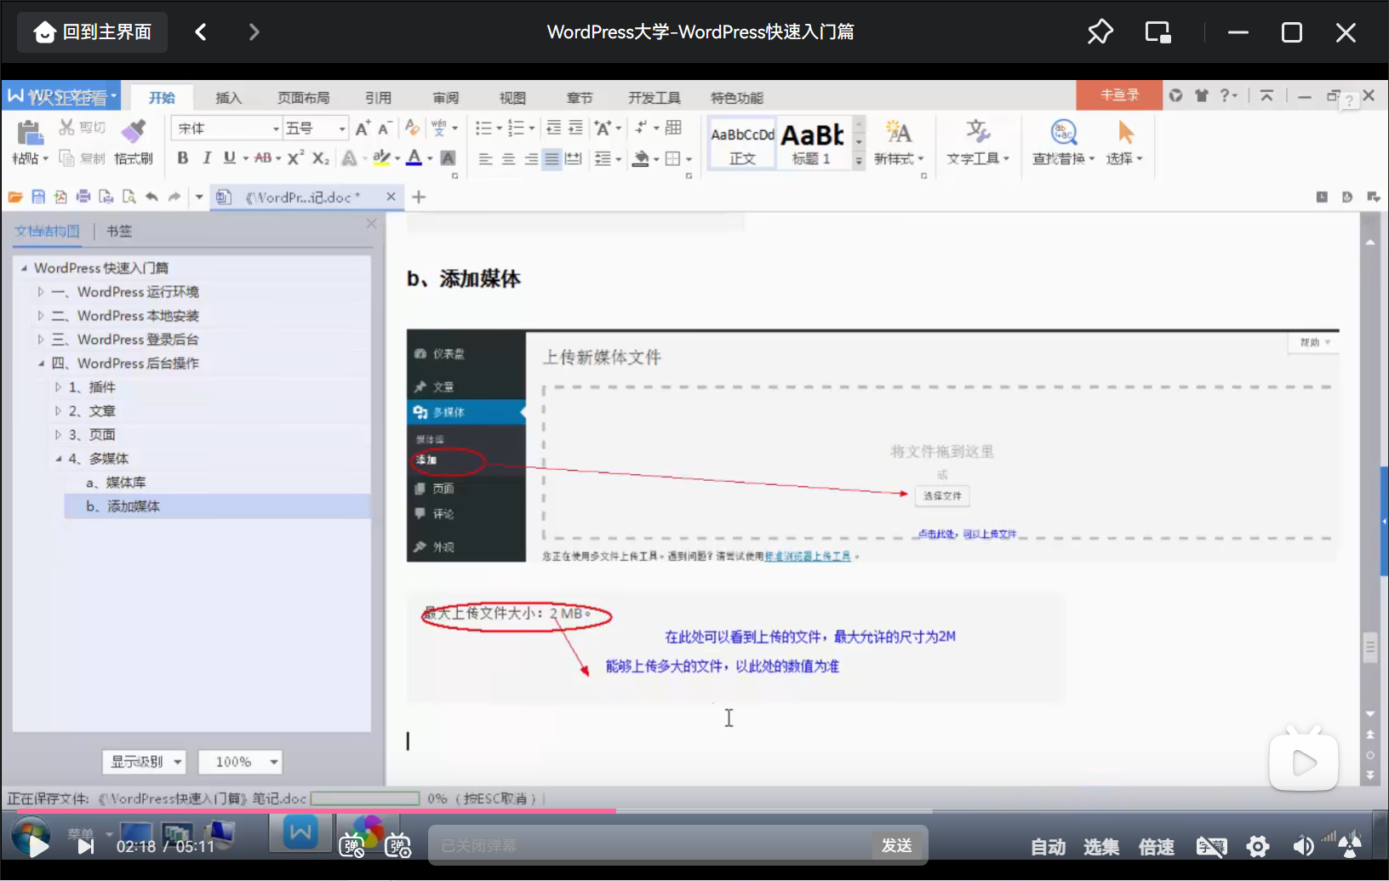Open the 引用 ribbon tab

coord(378,98)
